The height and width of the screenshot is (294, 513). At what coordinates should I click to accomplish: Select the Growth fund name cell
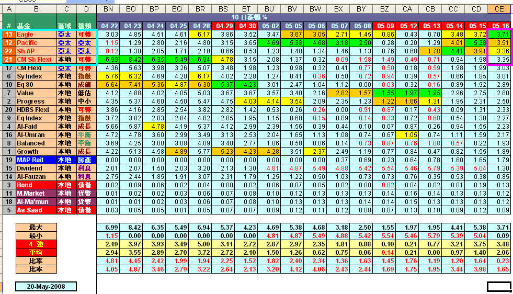(x=36, y=152)
